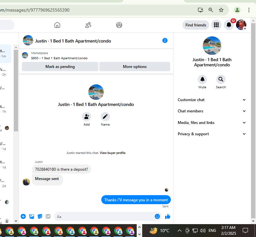The width and height of the screenshot is (256, 237).
Task: Click the message '7028840180 is there a deposit?'
Action: tap(61, 169)
